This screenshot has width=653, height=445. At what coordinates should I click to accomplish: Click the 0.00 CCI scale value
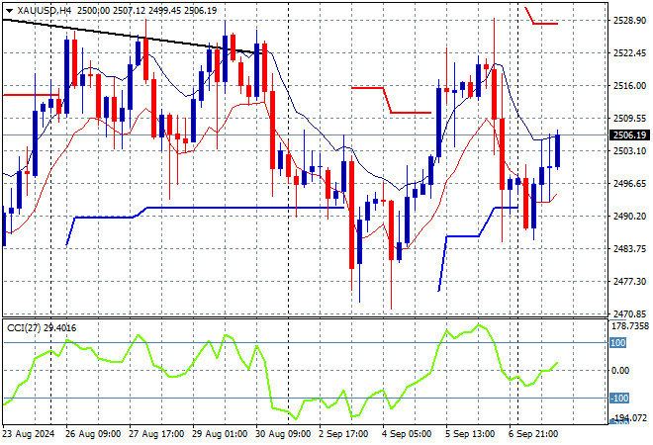click(620, 371)
